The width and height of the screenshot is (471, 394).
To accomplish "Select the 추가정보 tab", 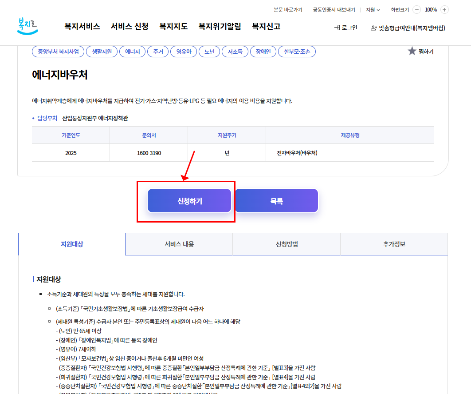I will pos(394,244).
